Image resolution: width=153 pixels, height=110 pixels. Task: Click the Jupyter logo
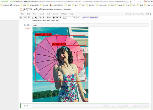26,9
